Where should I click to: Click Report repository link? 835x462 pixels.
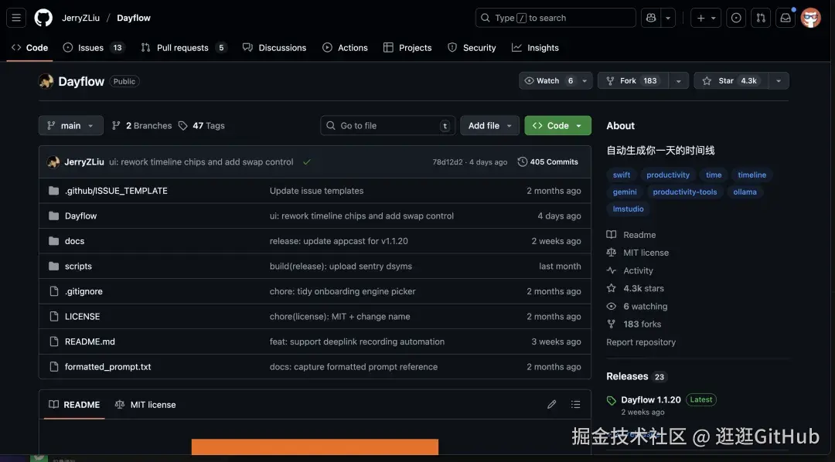click(x=641, y=341)
